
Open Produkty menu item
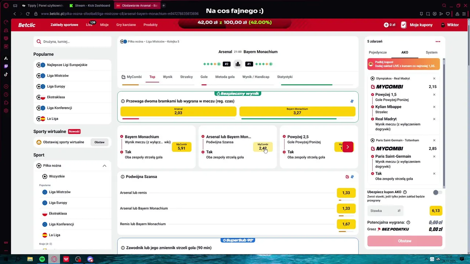coord(151,25)
